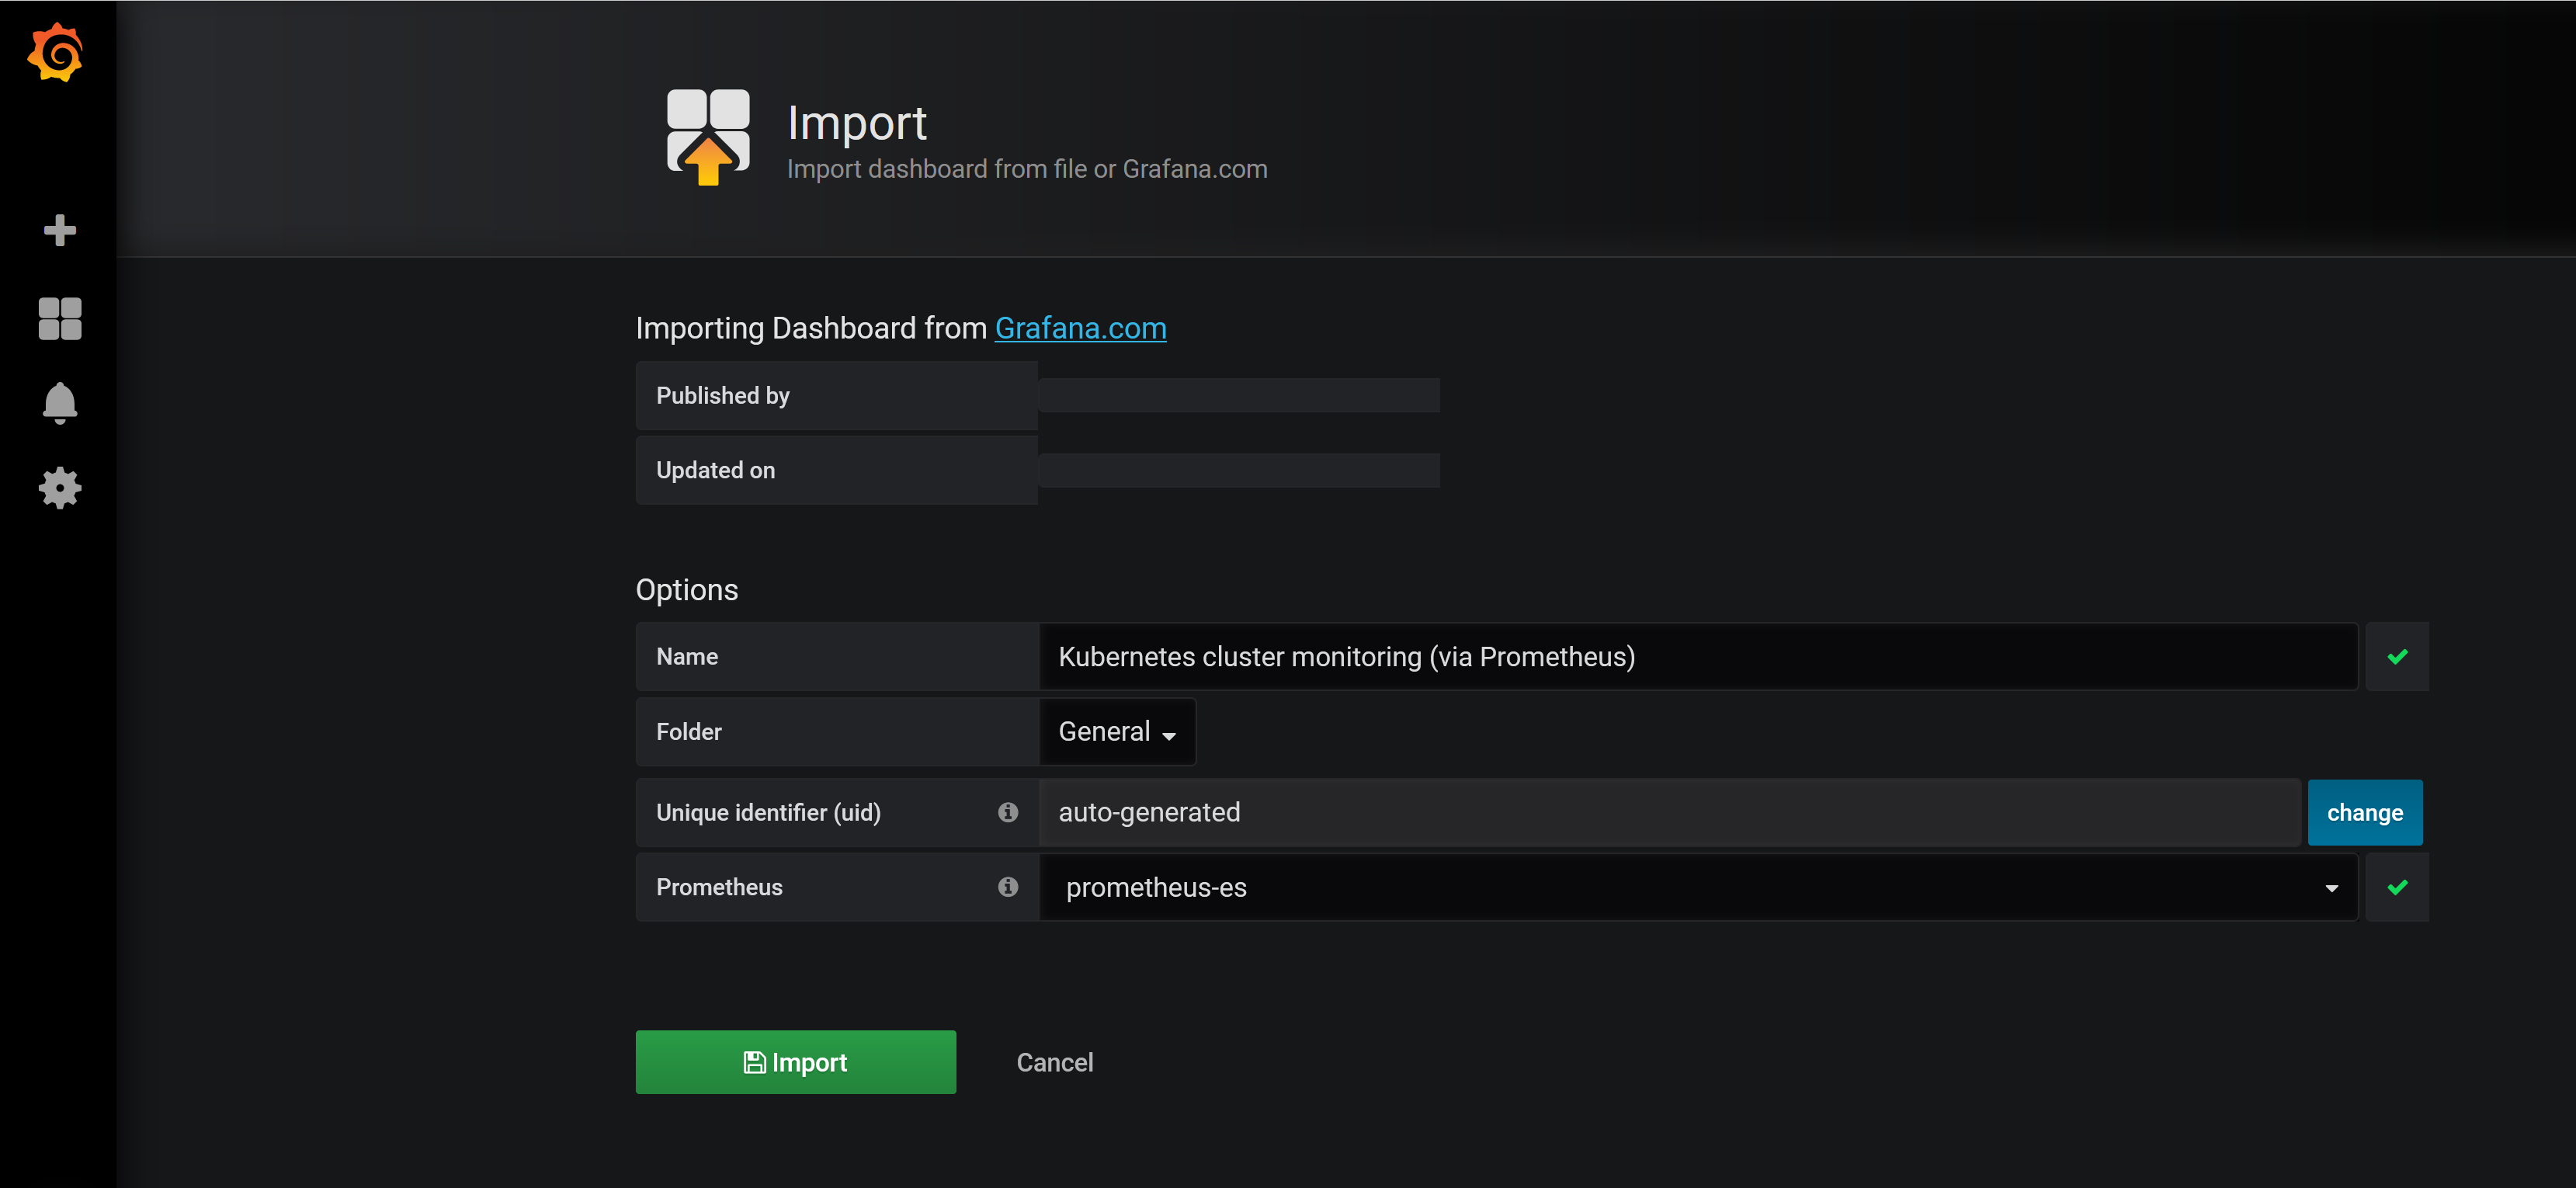This screenshot has height=1188, width=2576.
Task: Open the Configuration gear icon
Action: [x=59, y=488]
